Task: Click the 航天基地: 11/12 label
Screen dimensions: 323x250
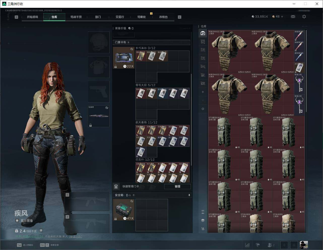Action: pyautogui.click(x=146, y=122)
